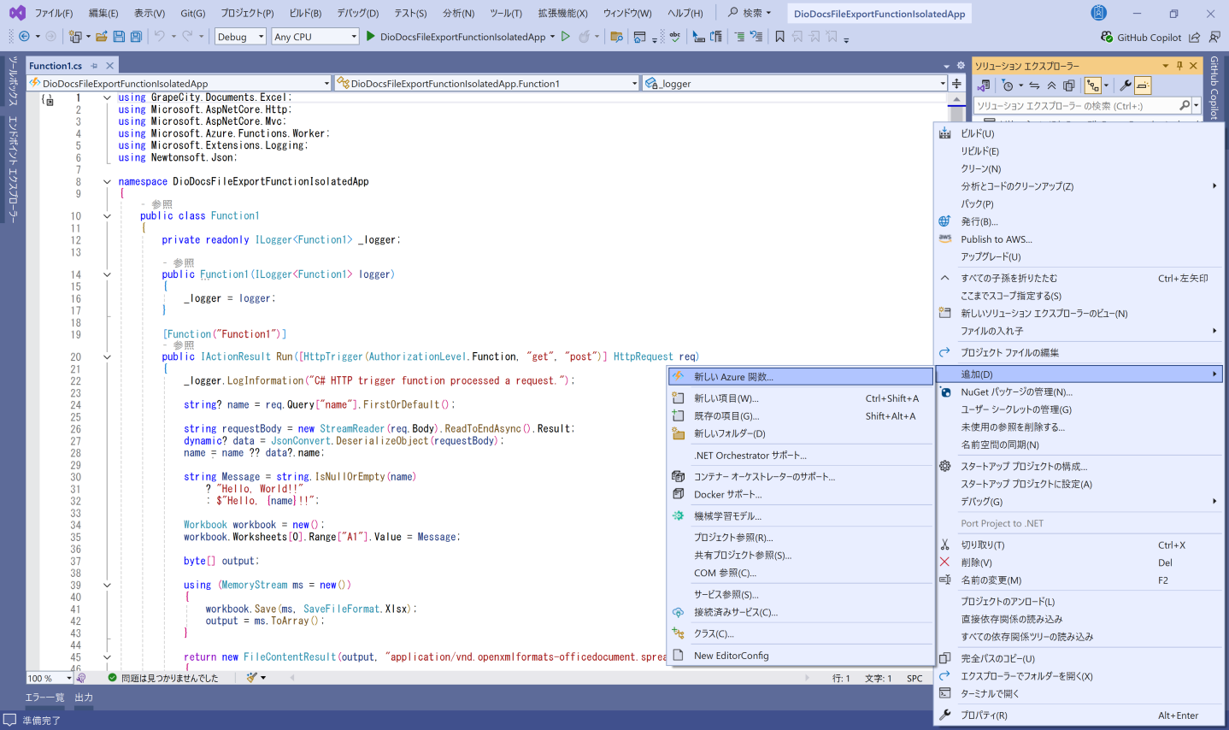The height and width of the screenshot is (730, 1229).
Task: Open the Solution Explorer window position dropdown arrow
Action: click(x=1165, y=66)
